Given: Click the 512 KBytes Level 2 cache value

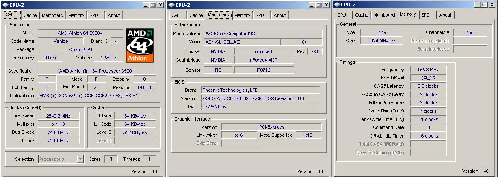Looking at the screenshot, I should (x=135, y=132).
